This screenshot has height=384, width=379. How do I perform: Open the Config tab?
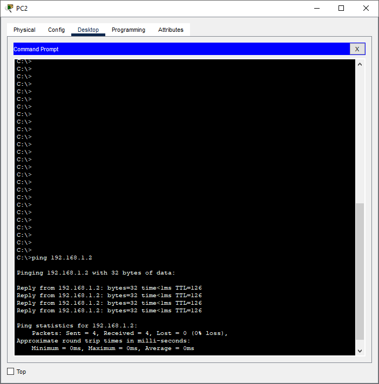56,30
